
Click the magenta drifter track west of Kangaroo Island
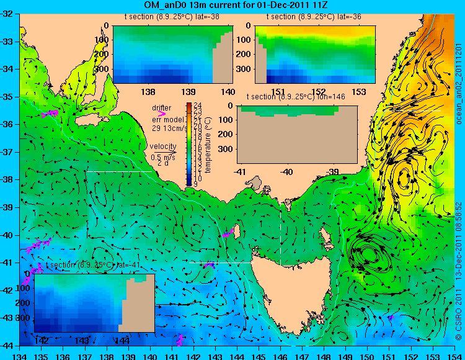[x=50, y=114]
